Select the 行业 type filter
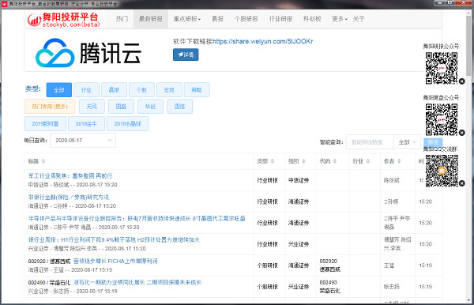This screenshot has height=305, width=474. pos(86,90)
